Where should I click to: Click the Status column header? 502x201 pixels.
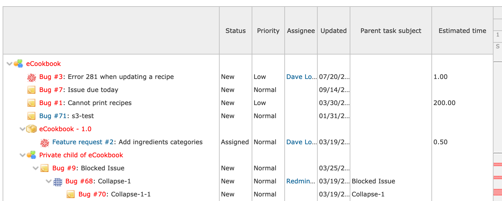tap(235, 31)
